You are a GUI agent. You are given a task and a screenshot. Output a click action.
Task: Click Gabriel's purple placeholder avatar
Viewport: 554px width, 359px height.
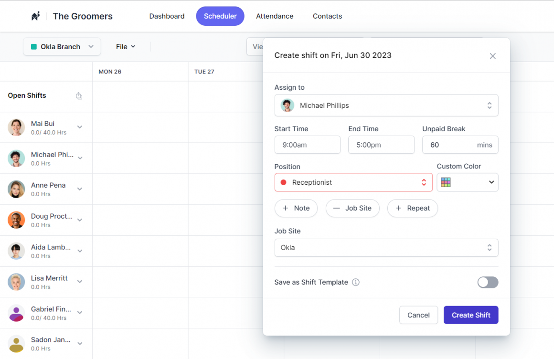tap(16, 313)
